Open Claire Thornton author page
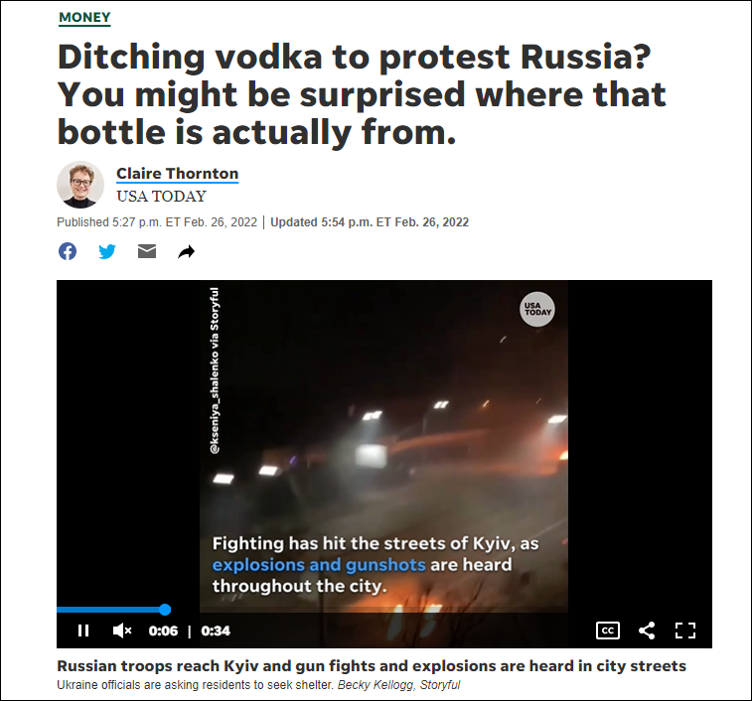 [x=178, y=173]
